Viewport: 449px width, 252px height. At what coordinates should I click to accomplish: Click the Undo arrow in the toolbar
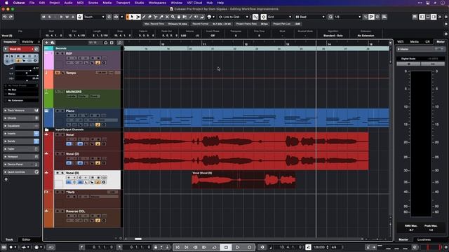click(5, 17)
